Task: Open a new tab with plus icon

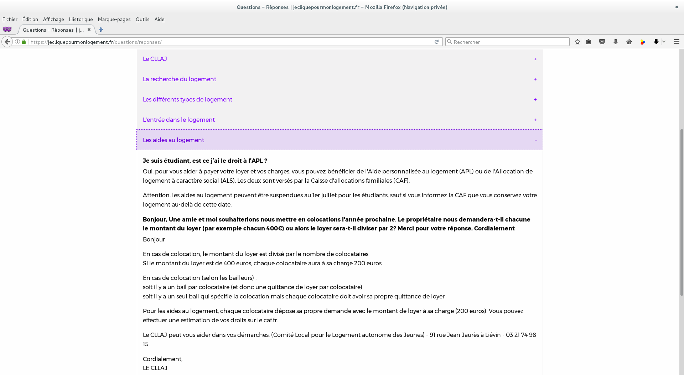Action: [101, 30]
